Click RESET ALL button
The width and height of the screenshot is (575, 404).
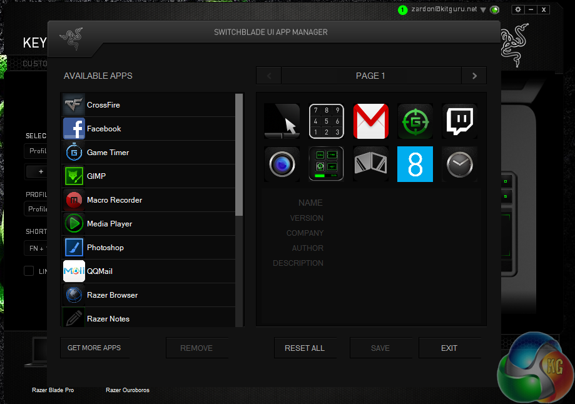point(305,348)
